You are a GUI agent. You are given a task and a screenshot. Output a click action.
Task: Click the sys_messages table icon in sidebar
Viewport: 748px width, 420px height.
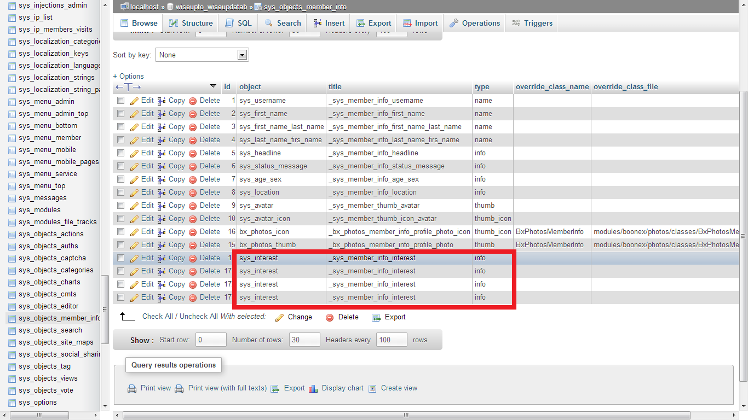pyautogui.click(x=12, y=198)
